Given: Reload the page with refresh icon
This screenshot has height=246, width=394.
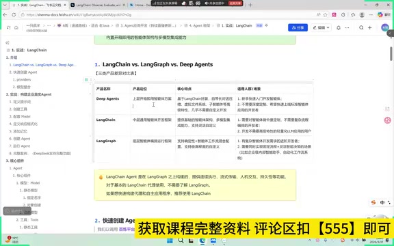Looking at the screenshot, I should (x=14, y=15).
